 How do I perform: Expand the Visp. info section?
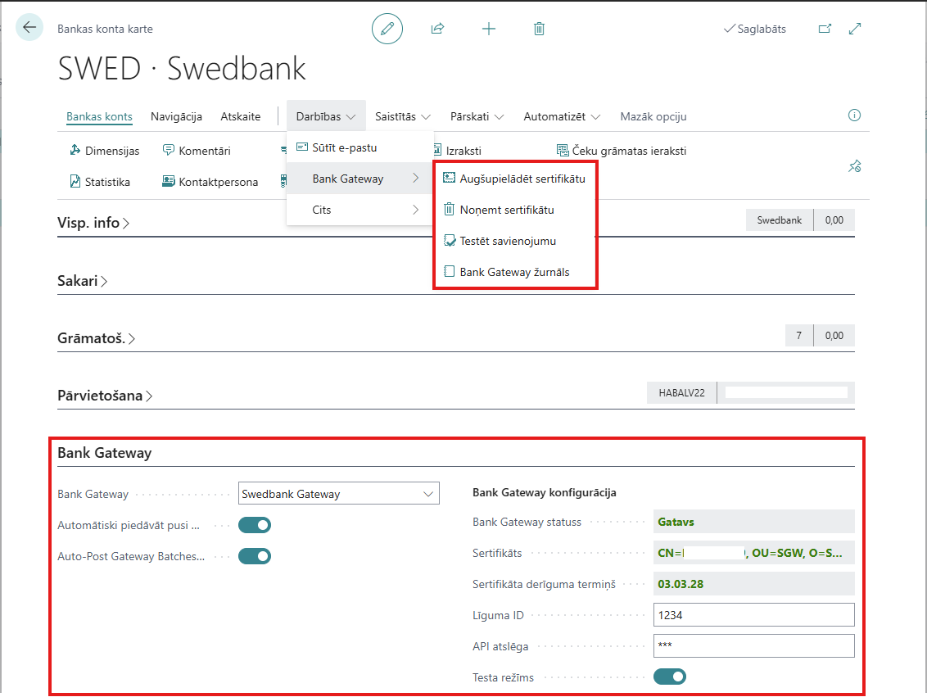click(93, 223)
